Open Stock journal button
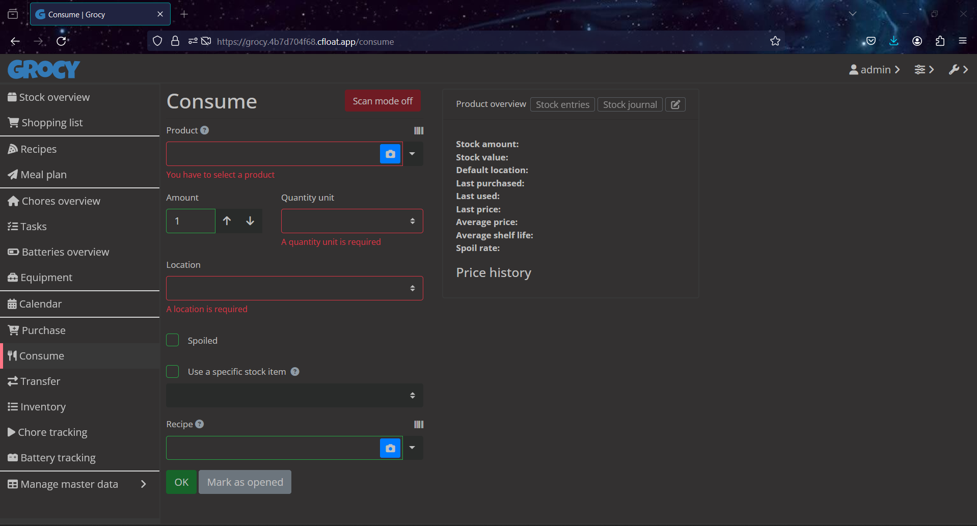This screenshot has height=526, width=977. point(630,104)
